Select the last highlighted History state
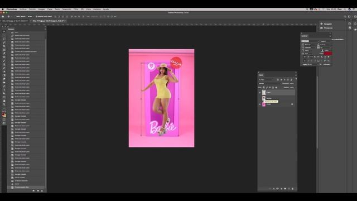357x201 pixels. click(26, 187)
